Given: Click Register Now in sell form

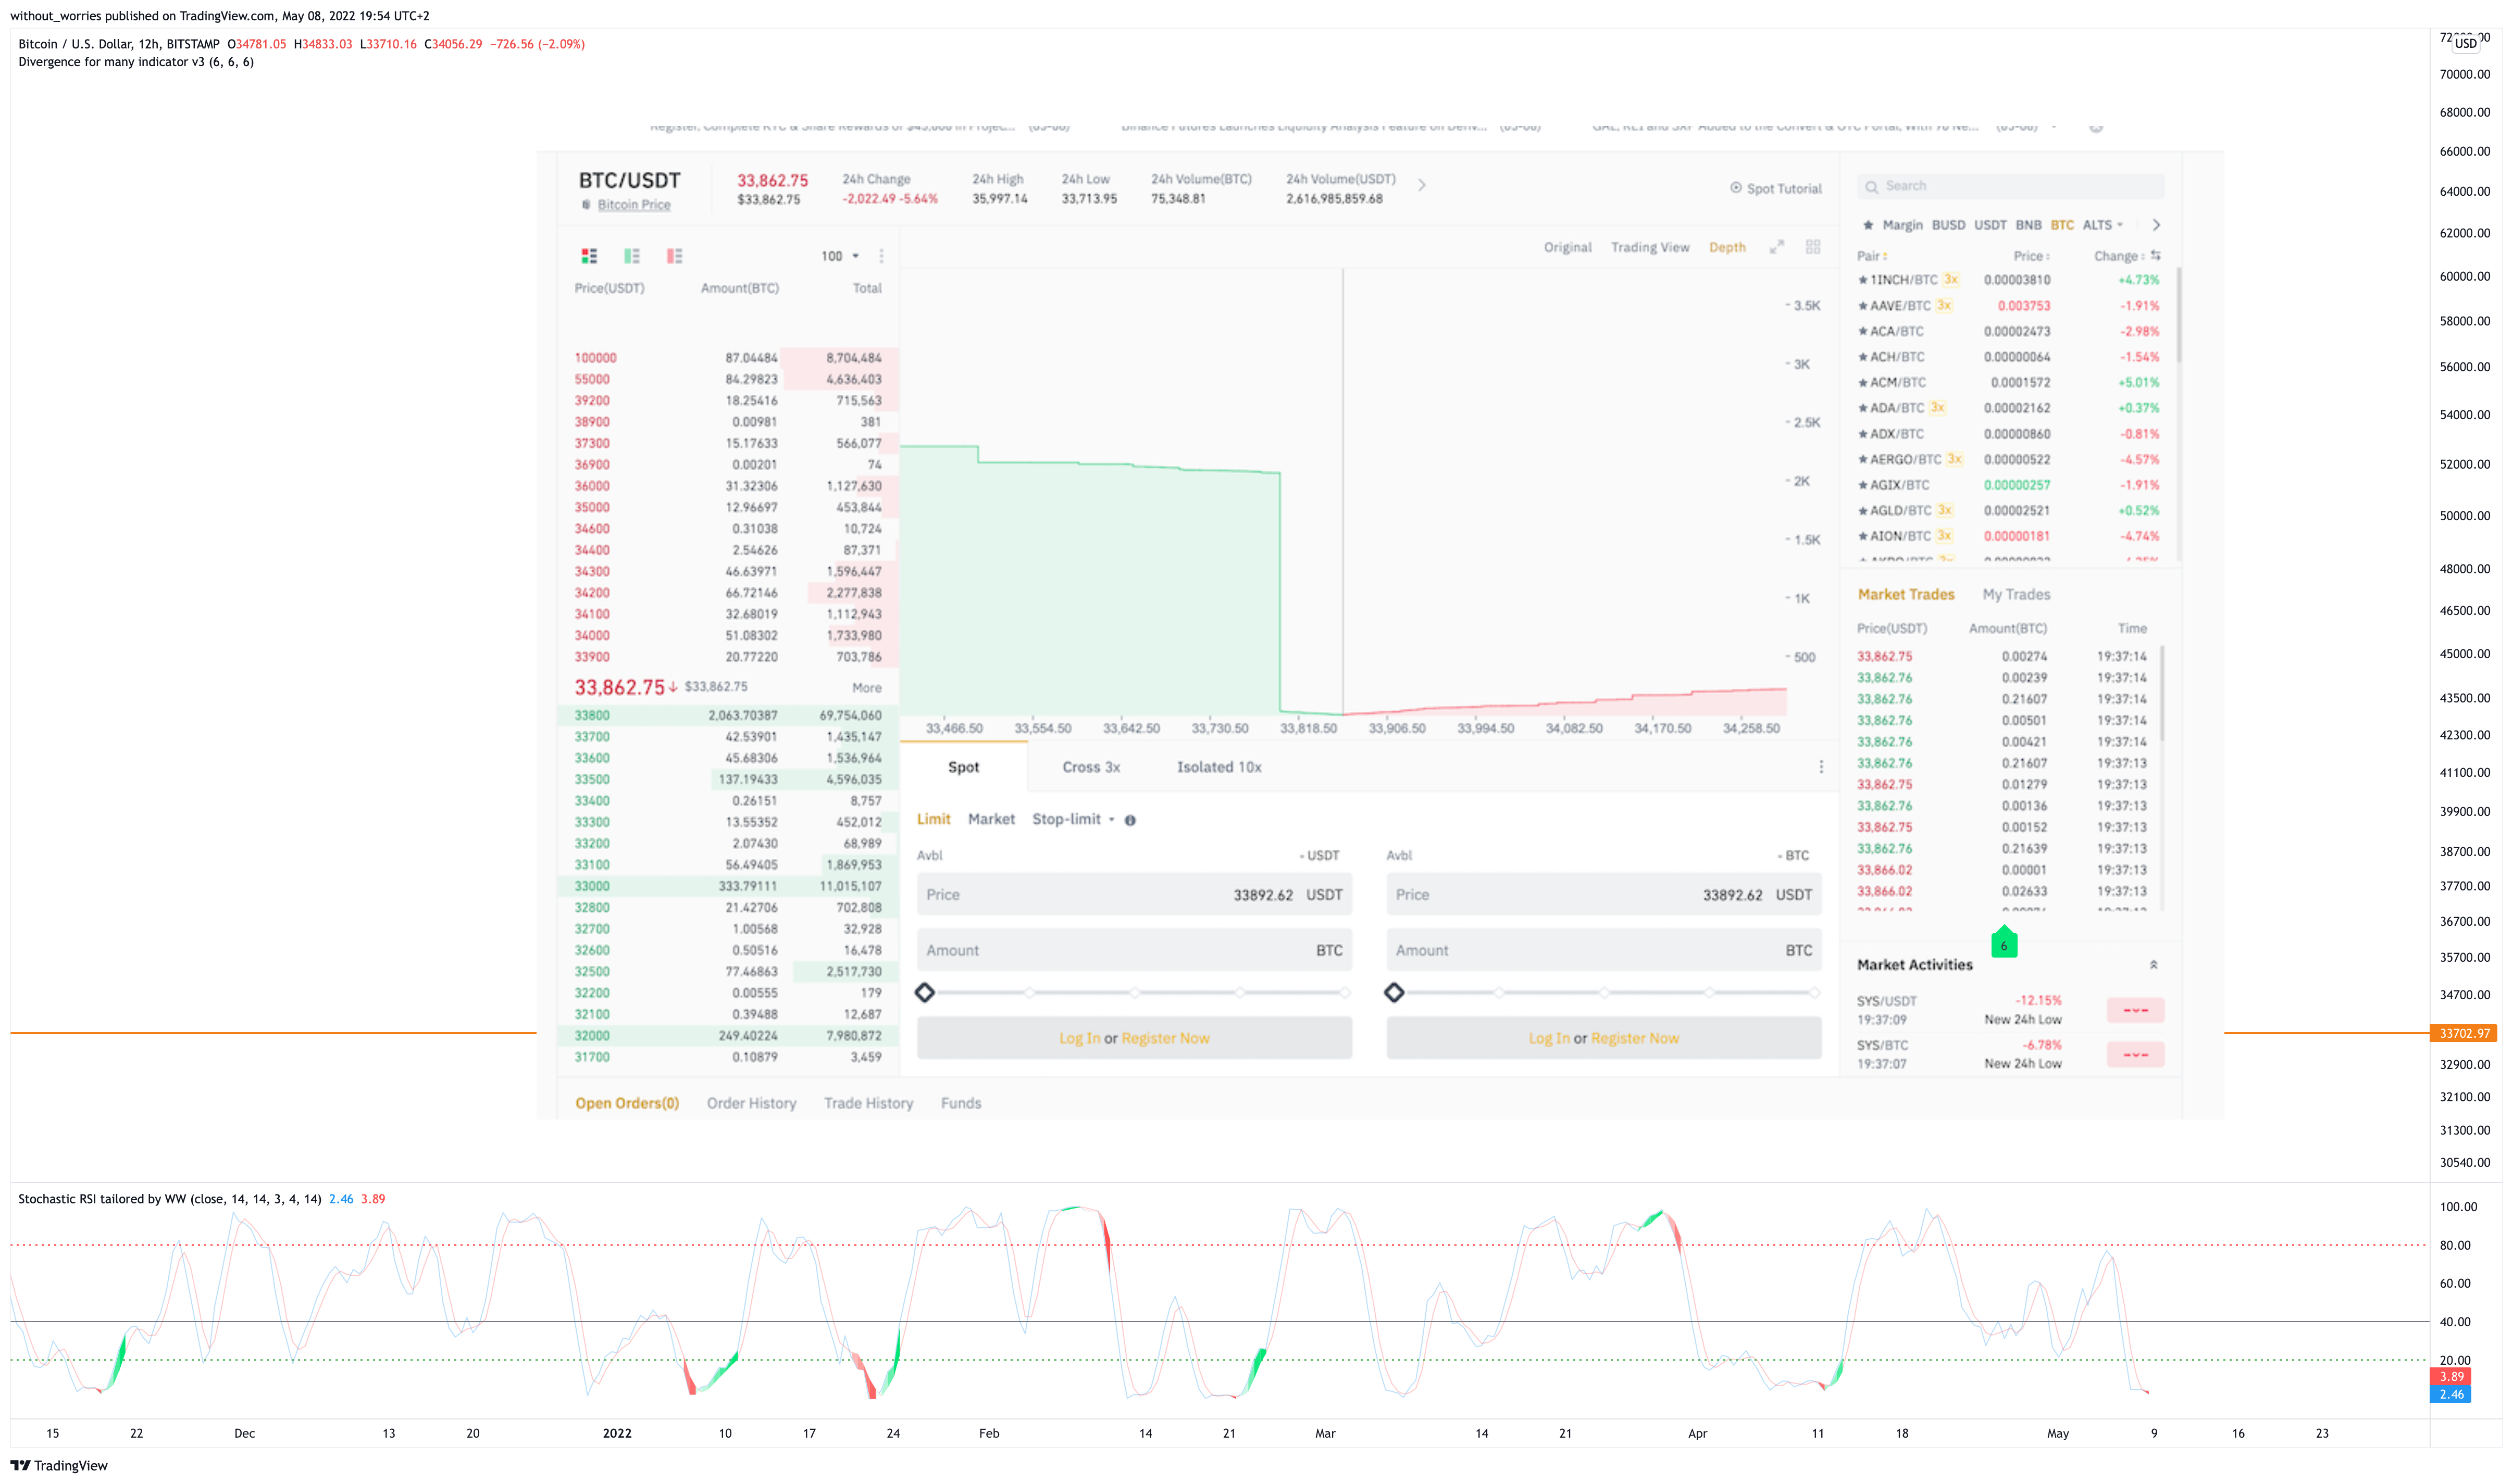Looking at the screenshot, I should (1635, 1038).
